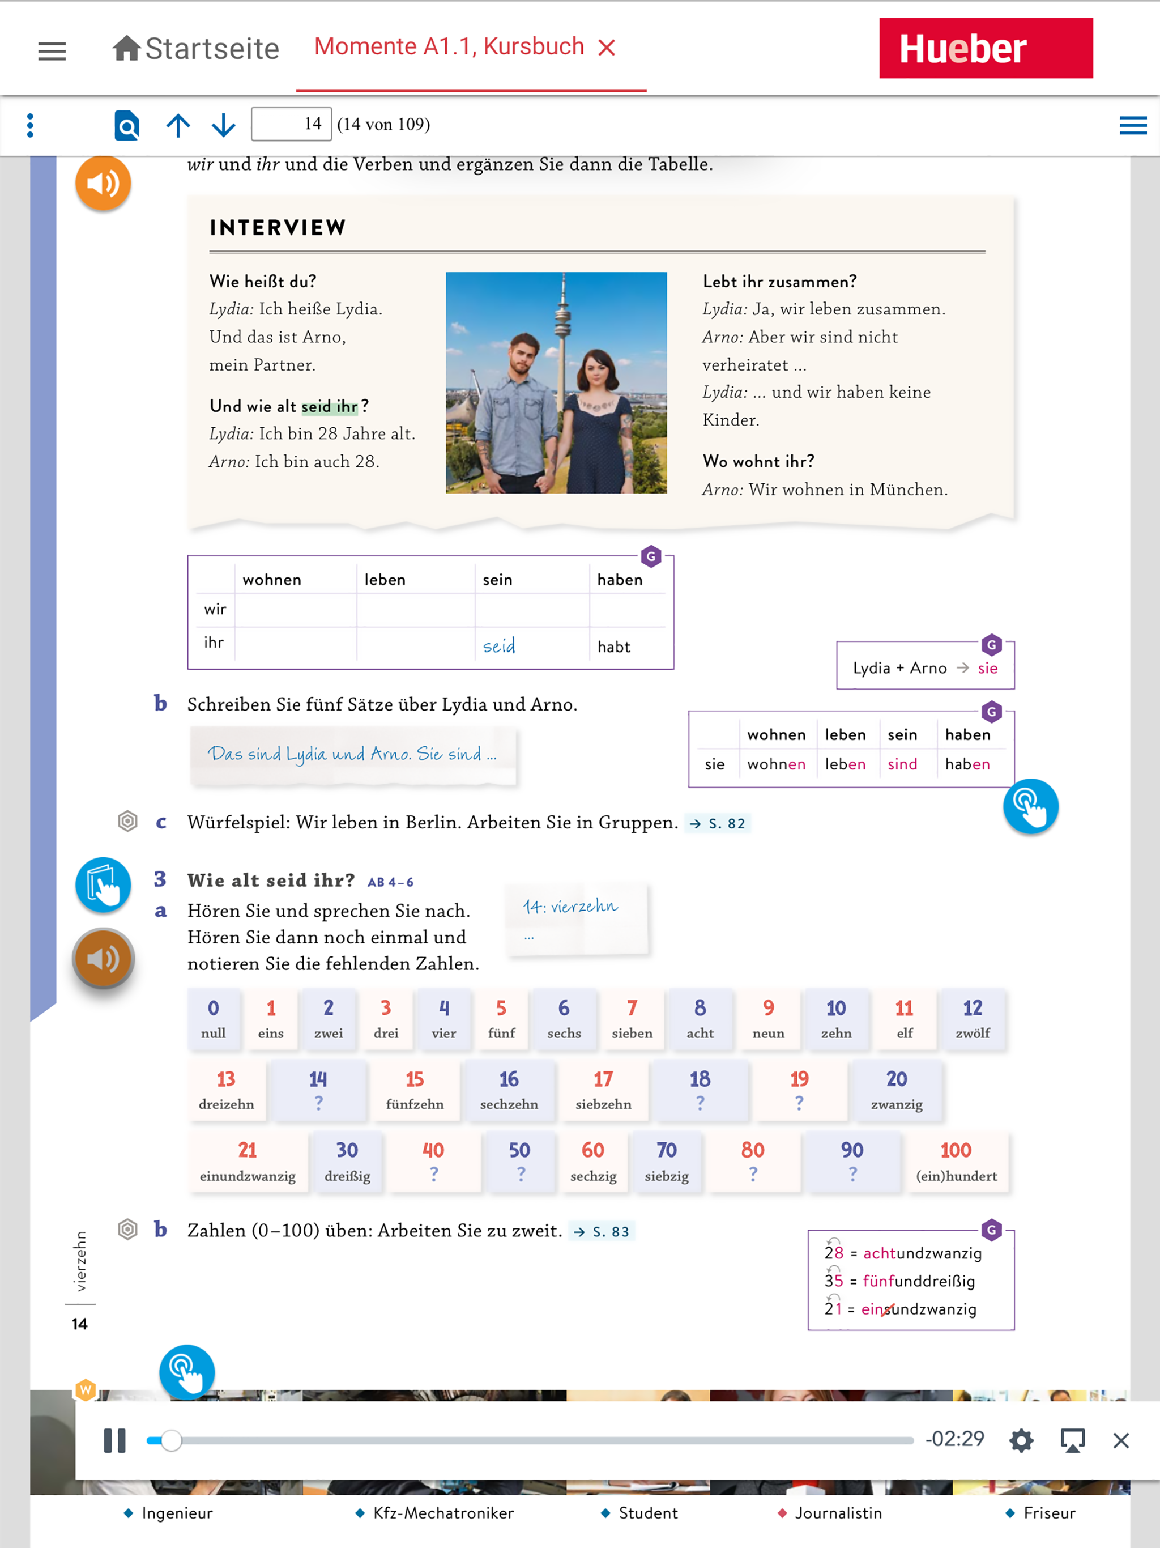Go to Startseite home
1160x1548 pixels.
coord(195,48)
